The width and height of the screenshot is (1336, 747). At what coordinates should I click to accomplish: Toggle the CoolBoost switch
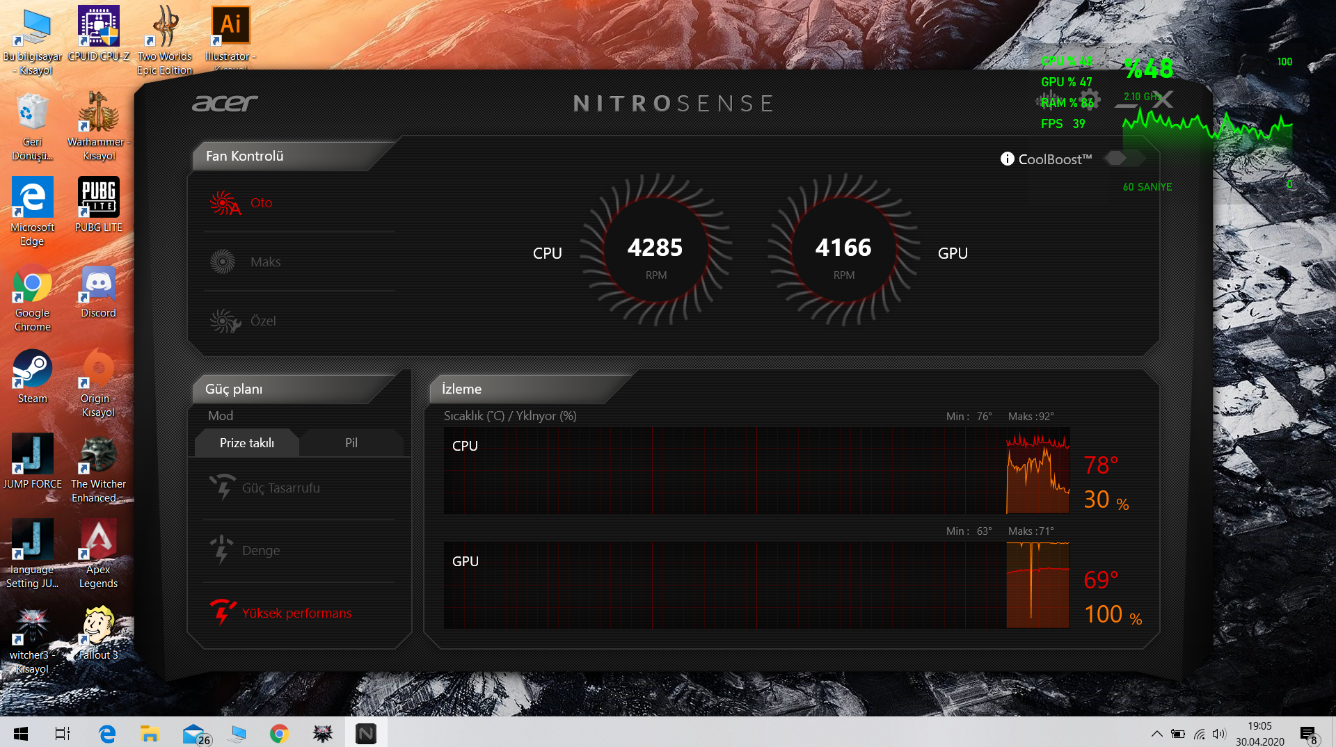1124,159
